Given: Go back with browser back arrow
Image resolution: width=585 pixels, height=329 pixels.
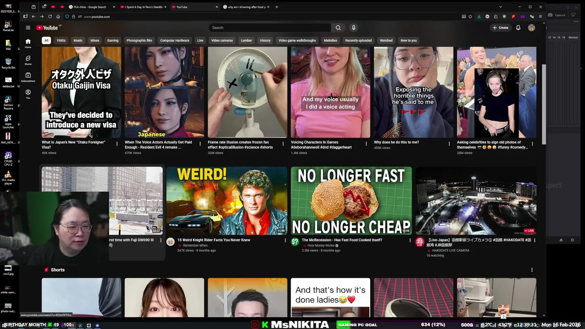Looking at the screenshot, I should pyautogui.click(x=33, y=16).
